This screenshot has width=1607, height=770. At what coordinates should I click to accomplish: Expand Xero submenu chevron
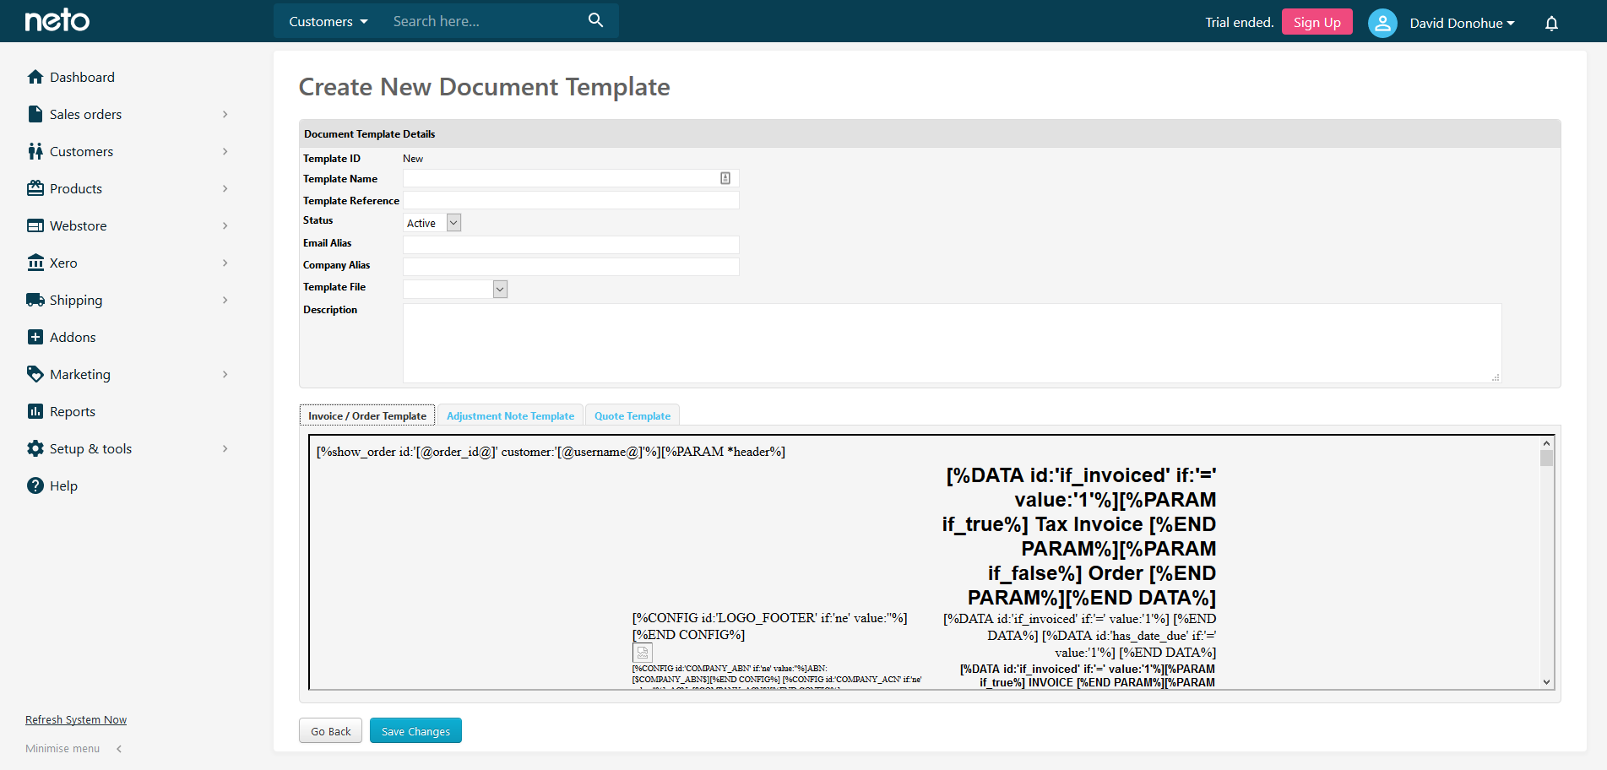pos(225,263)
